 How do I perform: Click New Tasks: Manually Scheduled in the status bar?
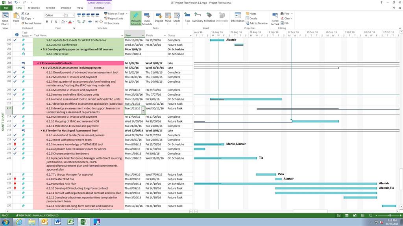pos(37,215)
